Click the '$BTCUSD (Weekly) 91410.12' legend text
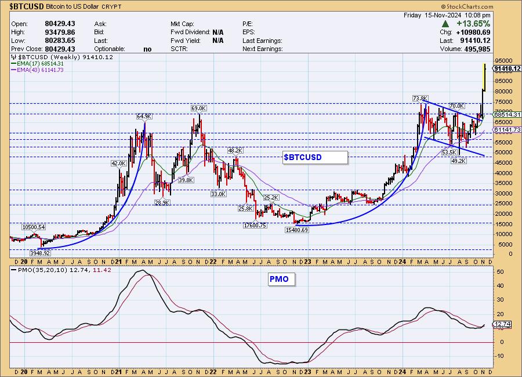 coord(66,57)
